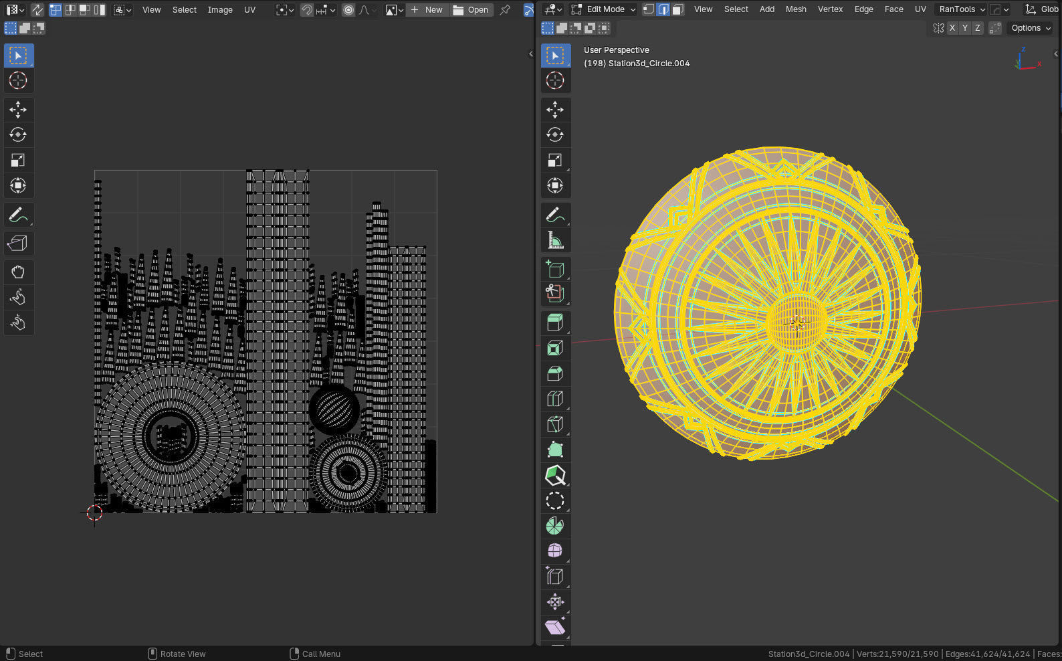1062x661 pixels.
Task: Switch to vertex select mode in 3D viewport
Action: 648,9
